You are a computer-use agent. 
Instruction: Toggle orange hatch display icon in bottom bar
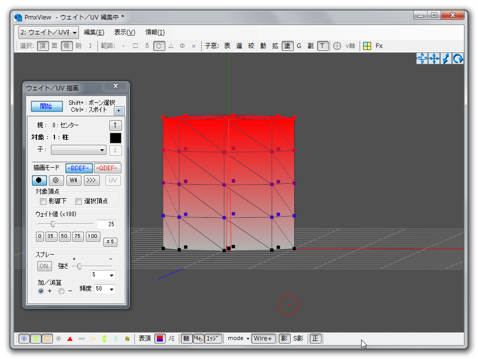click(x=47, y=339)
